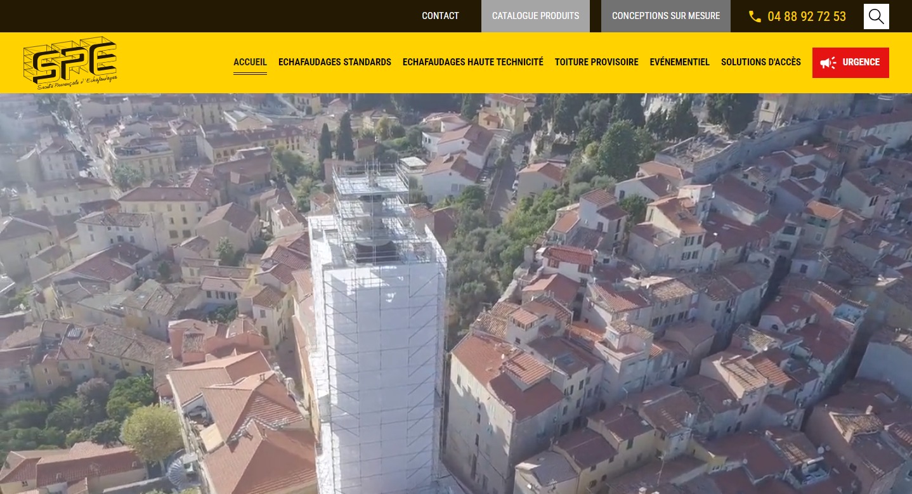Click the megaphone icon in the red button

tap(828, 63)
